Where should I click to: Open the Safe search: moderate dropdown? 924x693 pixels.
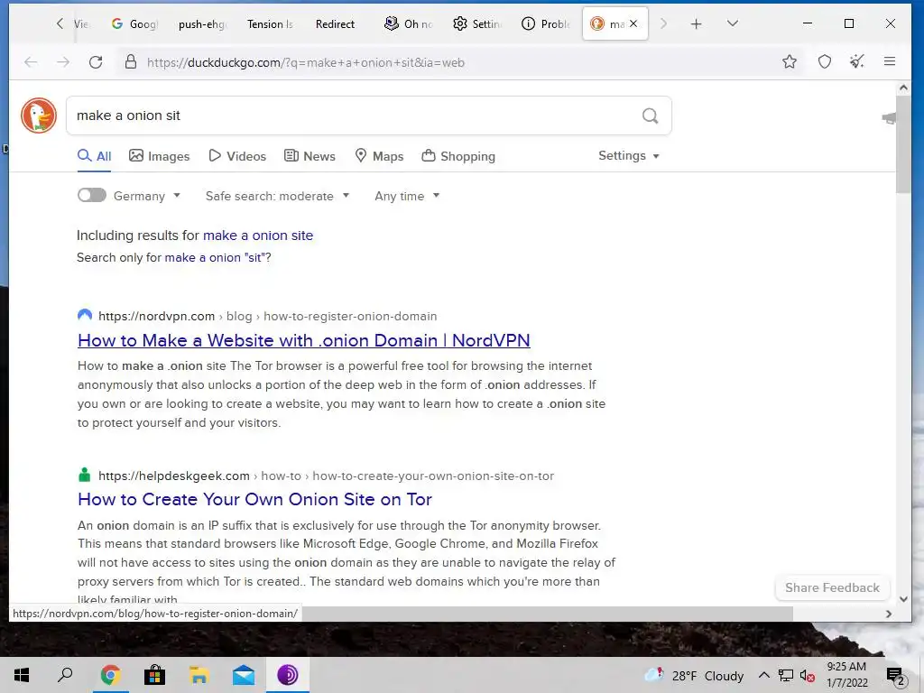[x=278, y=196]
